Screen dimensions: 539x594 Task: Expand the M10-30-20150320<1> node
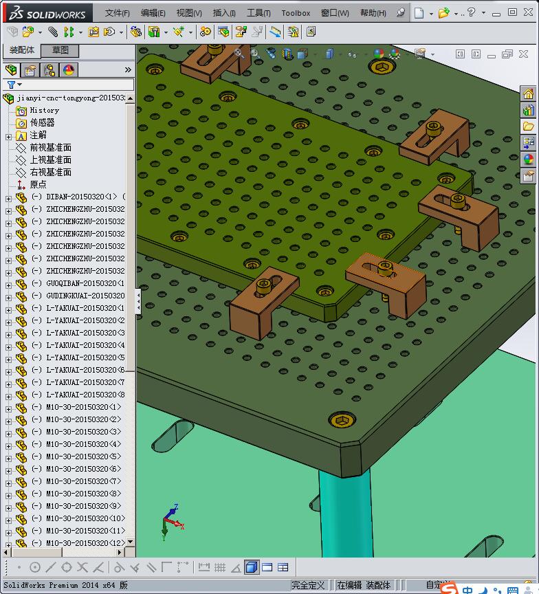(x=8, y=409)
